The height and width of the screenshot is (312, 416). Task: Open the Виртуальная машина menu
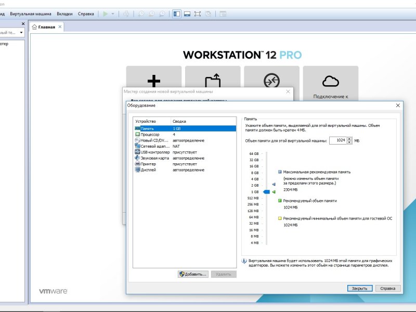pos(31,14)
